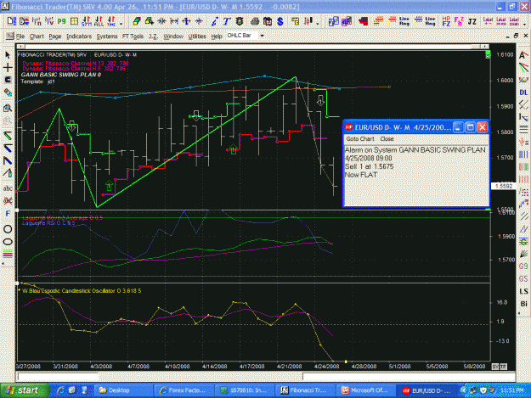Click the four-pane window layout icon

[74, 22]
